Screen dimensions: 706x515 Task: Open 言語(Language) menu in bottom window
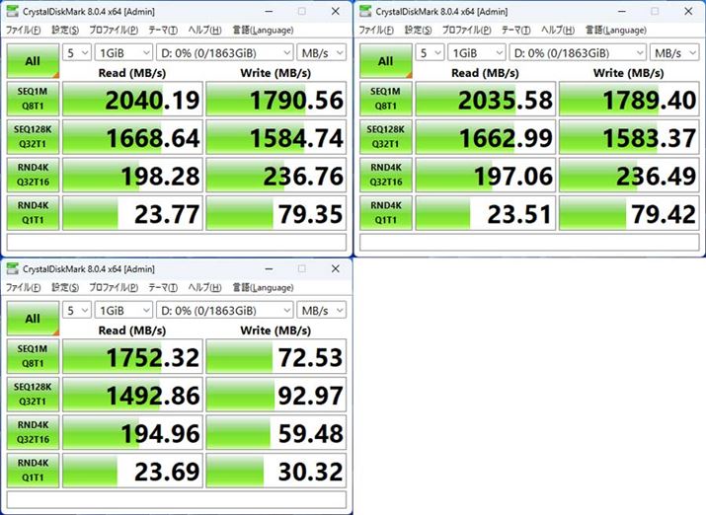[263, 287]
